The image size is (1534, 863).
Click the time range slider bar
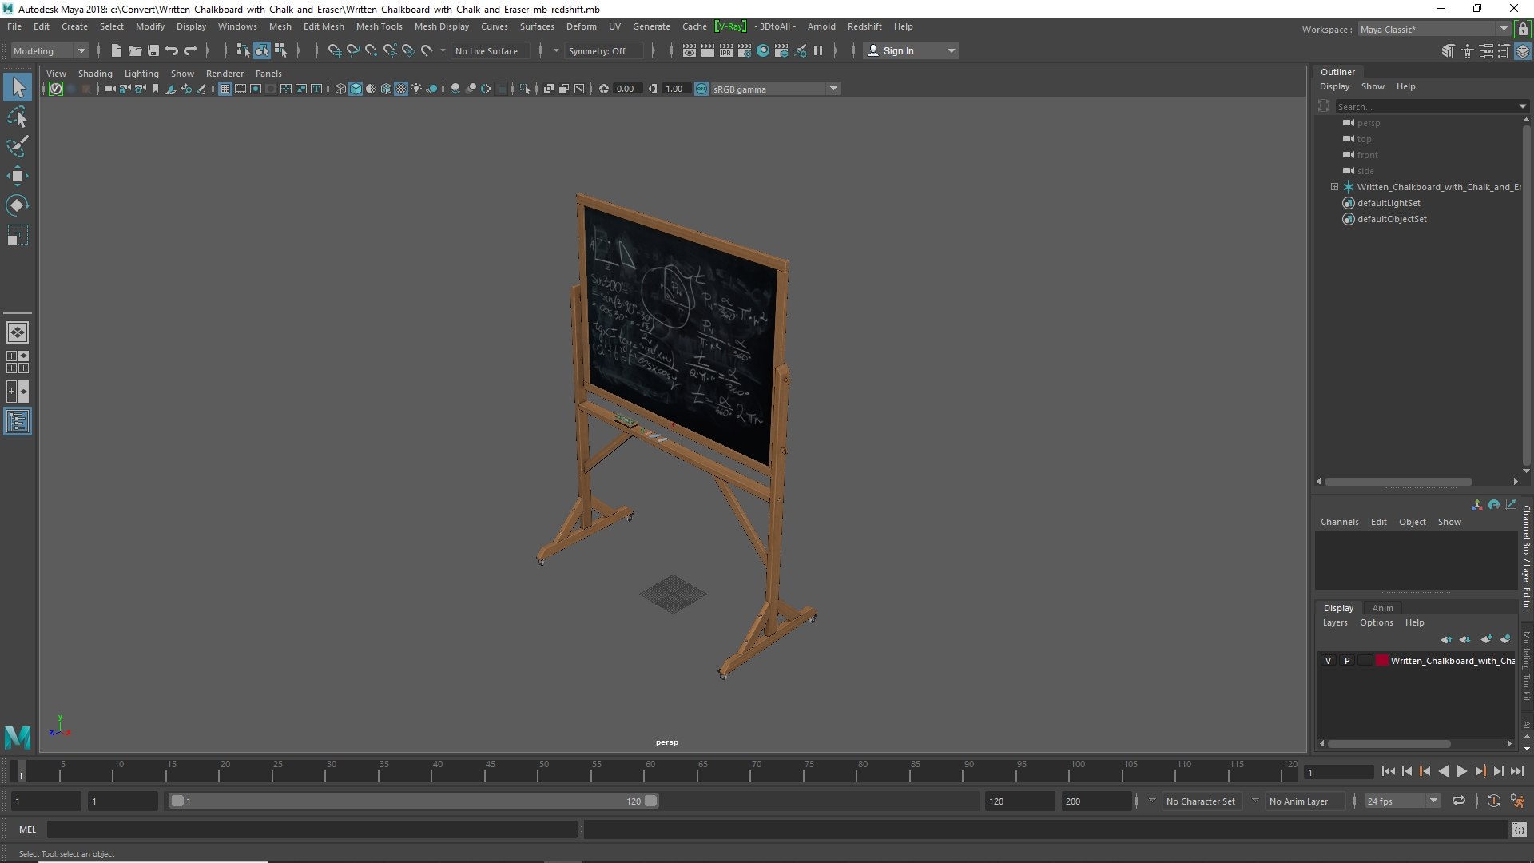pos(413,801)
